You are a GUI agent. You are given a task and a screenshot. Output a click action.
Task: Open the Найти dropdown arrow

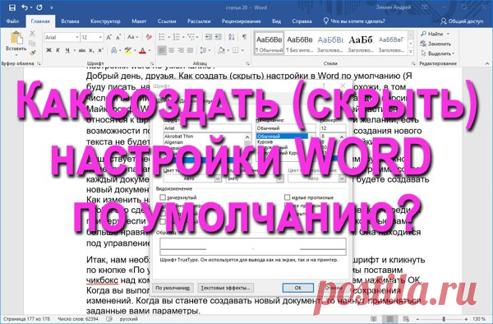448,34
